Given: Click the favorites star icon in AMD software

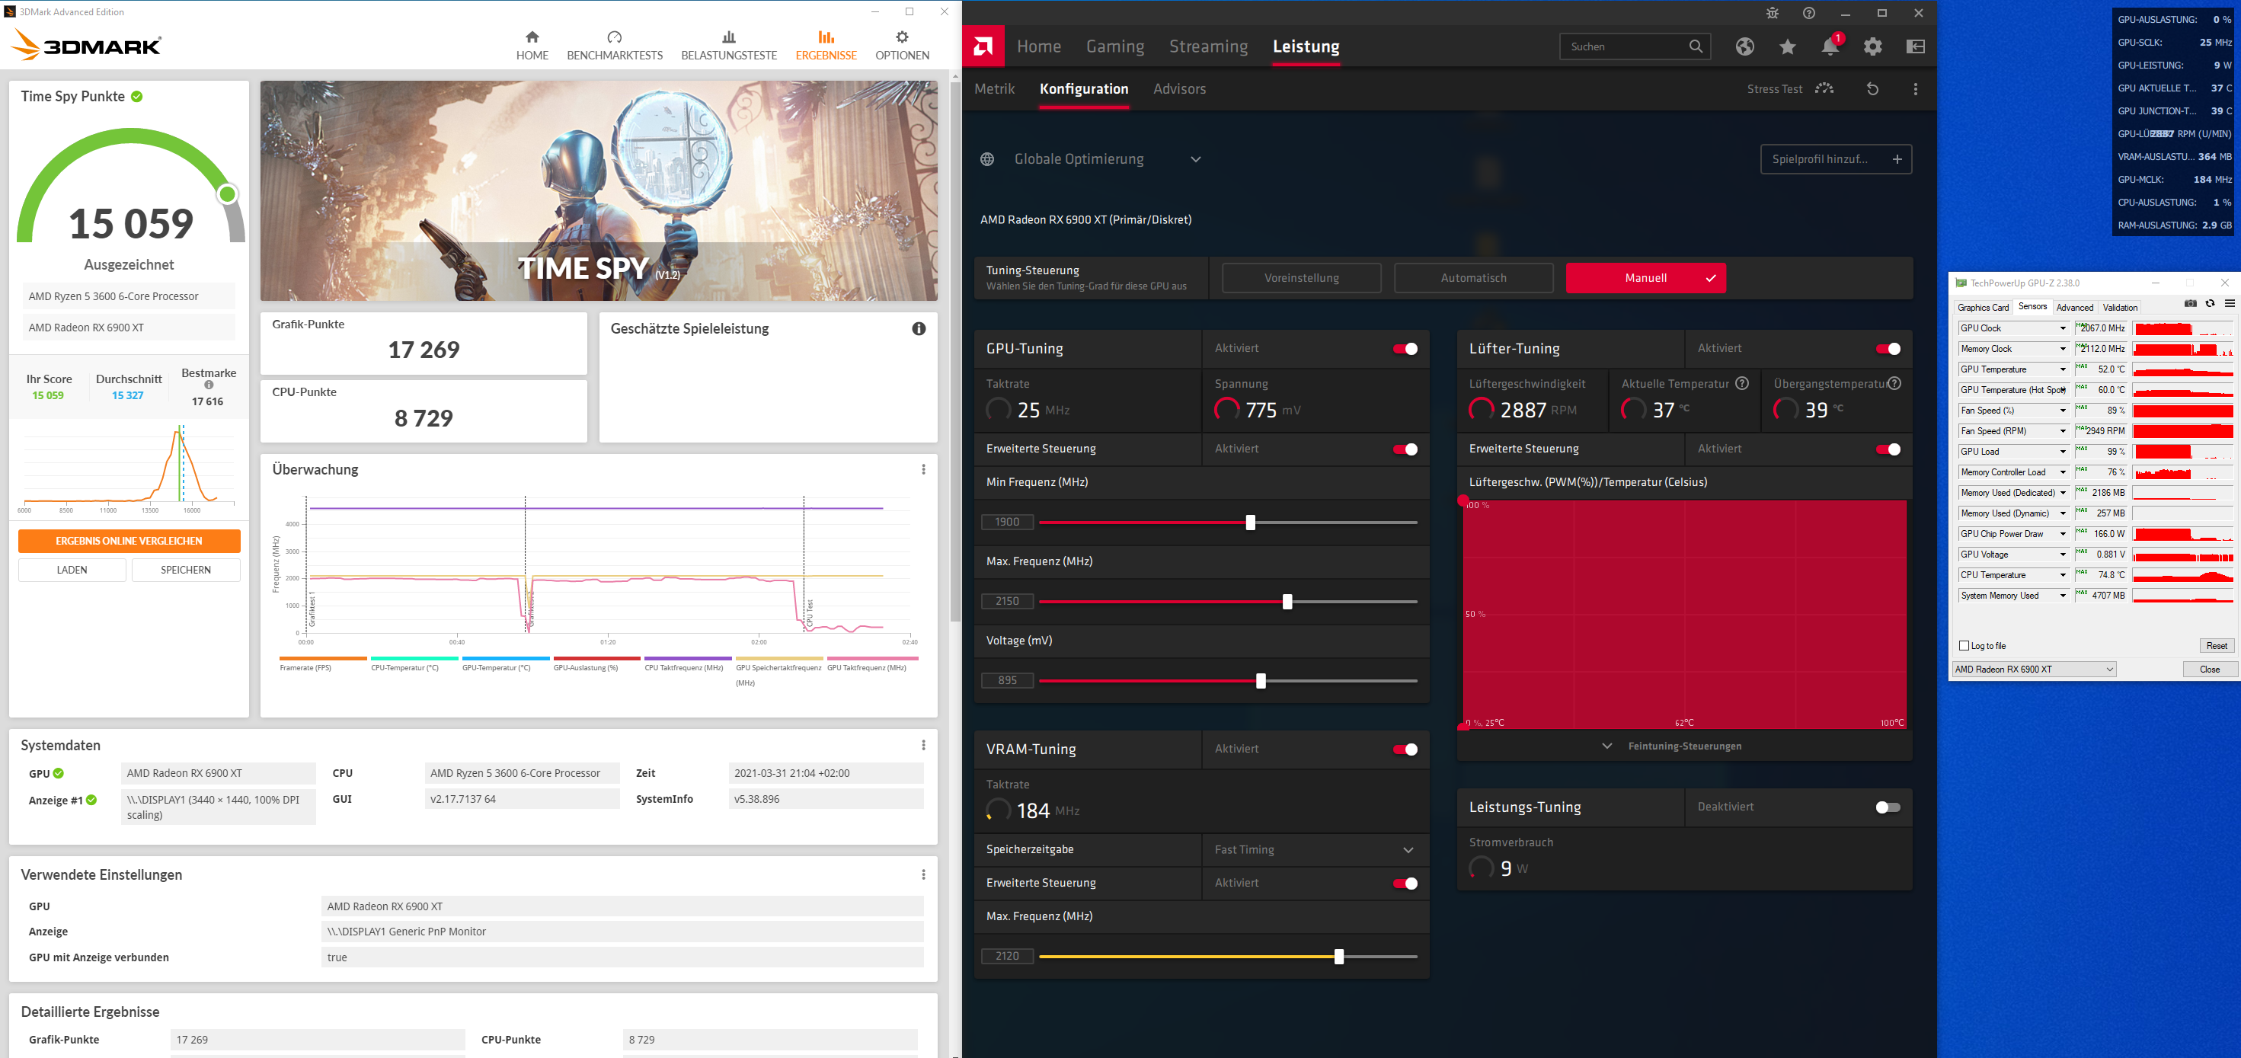Looking at the screenshot, I should tap(1787, 47).
